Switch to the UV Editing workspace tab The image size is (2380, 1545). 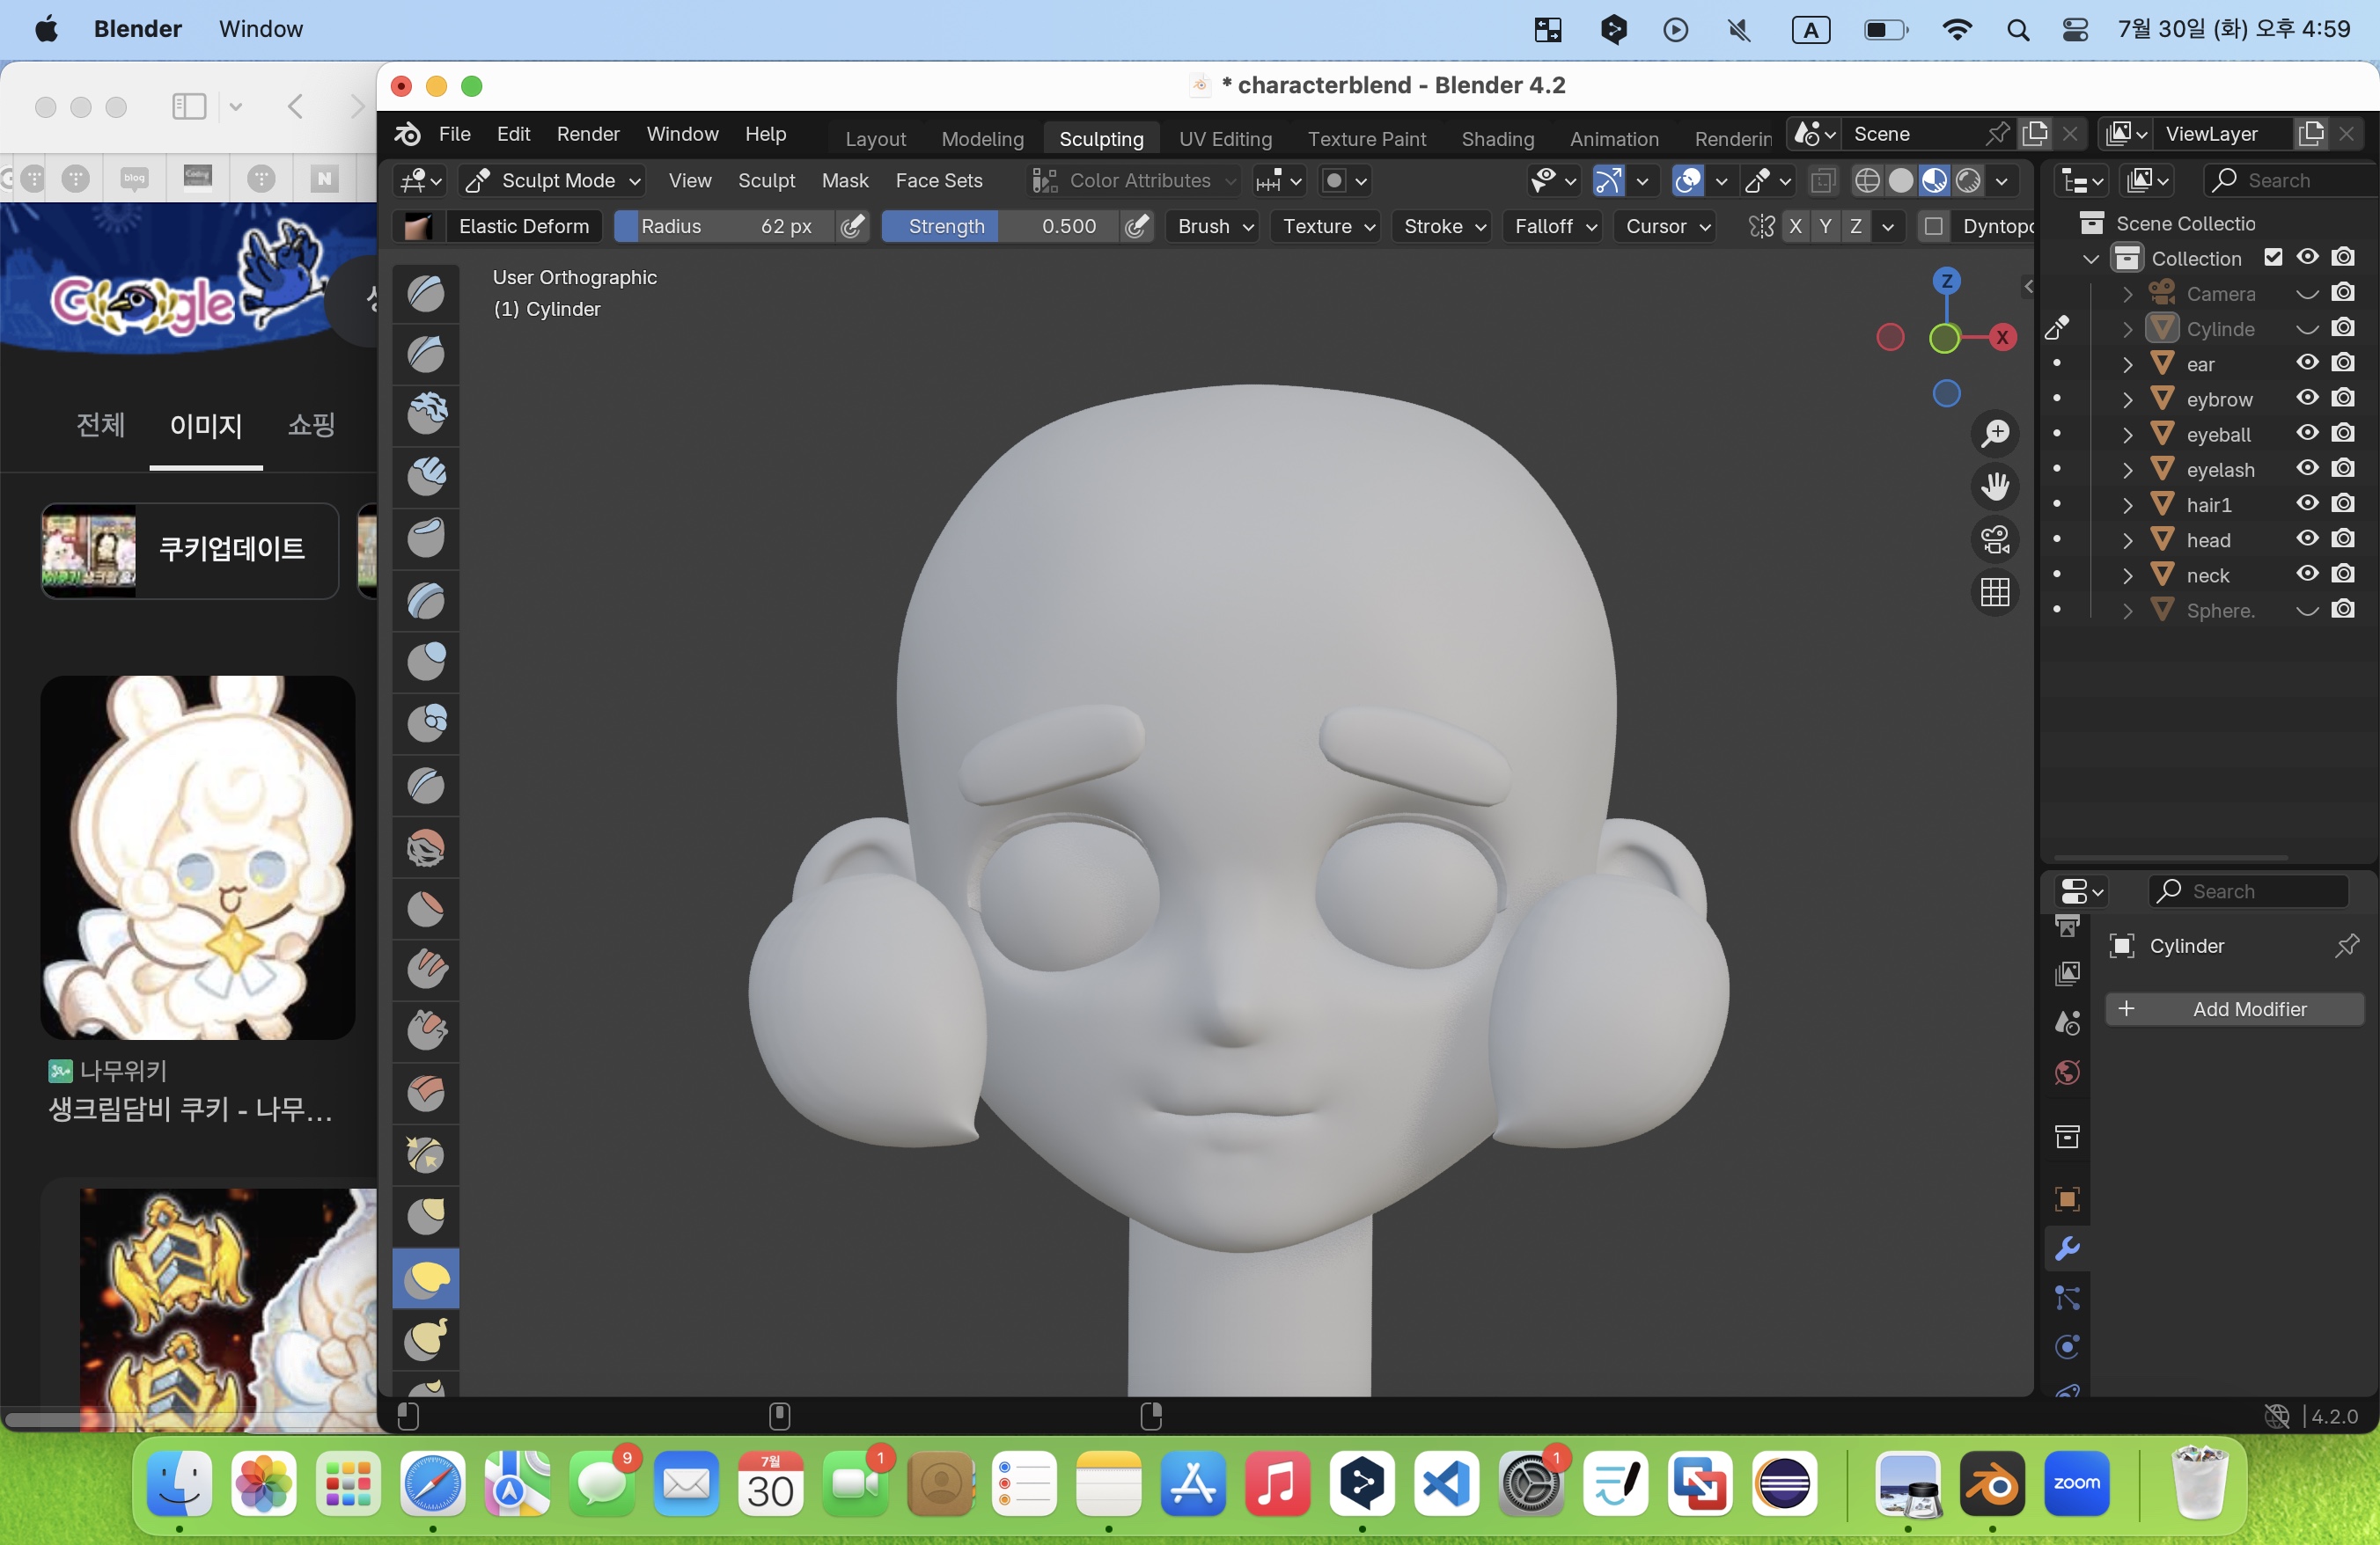click(x=1225, y=139)
